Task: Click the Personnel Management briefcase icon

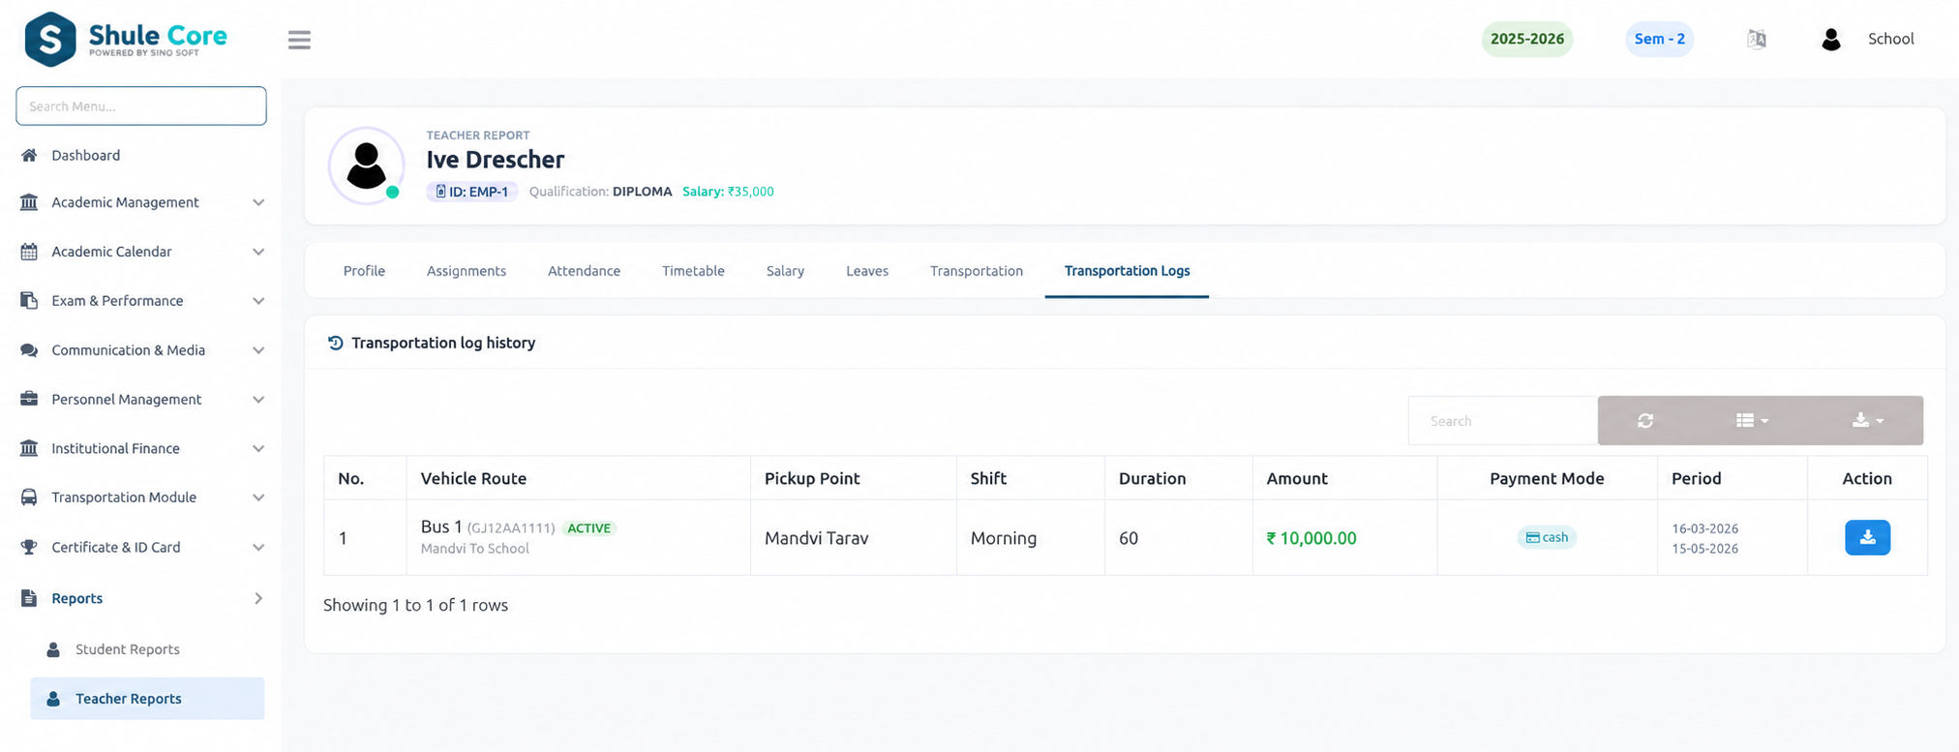Action: click(x=29, y=399)
